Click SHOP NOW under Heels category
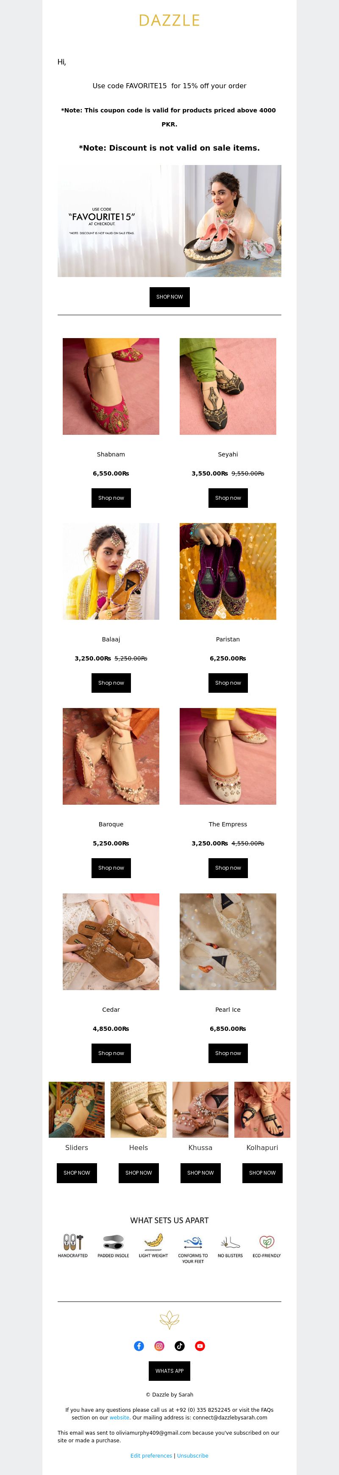Viewport: 339px width, 1475px height. [138, 1172]
